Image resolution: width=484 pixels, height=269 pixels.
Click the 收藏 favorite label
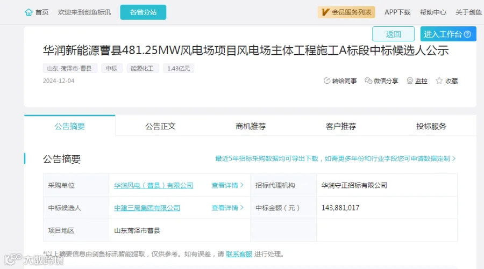(x=451, y=81)
